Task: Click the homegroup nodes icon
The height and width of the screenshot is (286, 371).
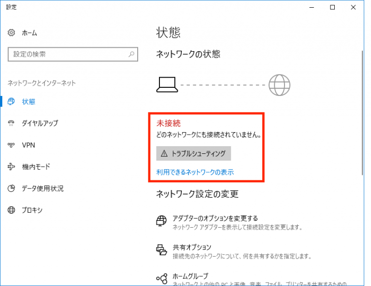Action: (162, 279)
